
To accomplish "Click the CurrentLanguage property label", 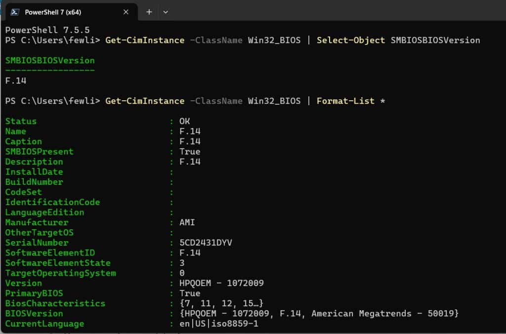I will click(x=45, y=324).
